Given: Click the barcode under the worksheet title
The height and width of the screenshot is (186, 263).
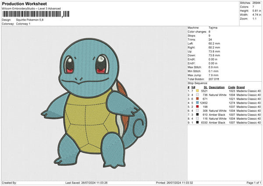Looking at the screenshot, I should click(x=31, y=14).
